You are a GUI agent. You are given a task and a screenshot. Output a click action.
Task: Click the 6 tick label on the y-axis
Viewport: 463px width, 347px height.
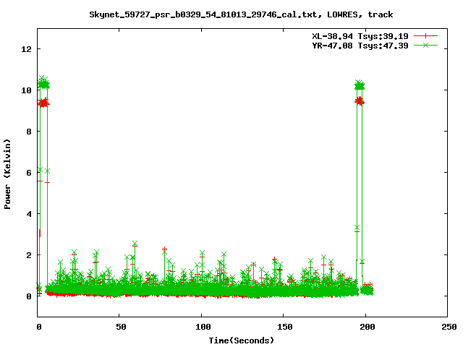pyautogui.click(x=29, y=173)
